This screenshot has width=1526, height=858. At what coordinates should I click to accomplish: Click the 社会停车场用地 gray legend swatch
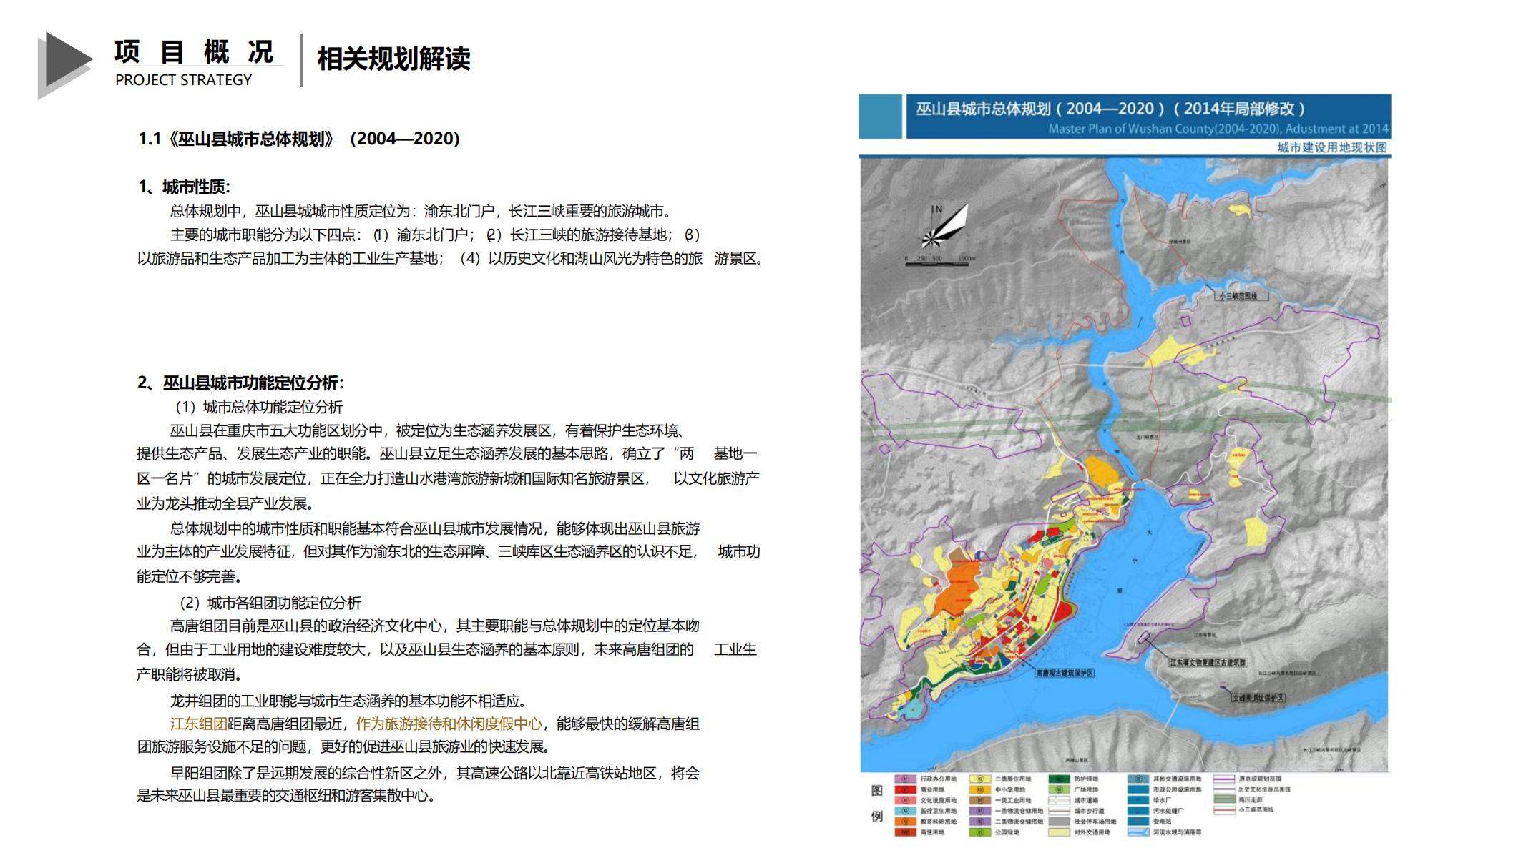1060,822
